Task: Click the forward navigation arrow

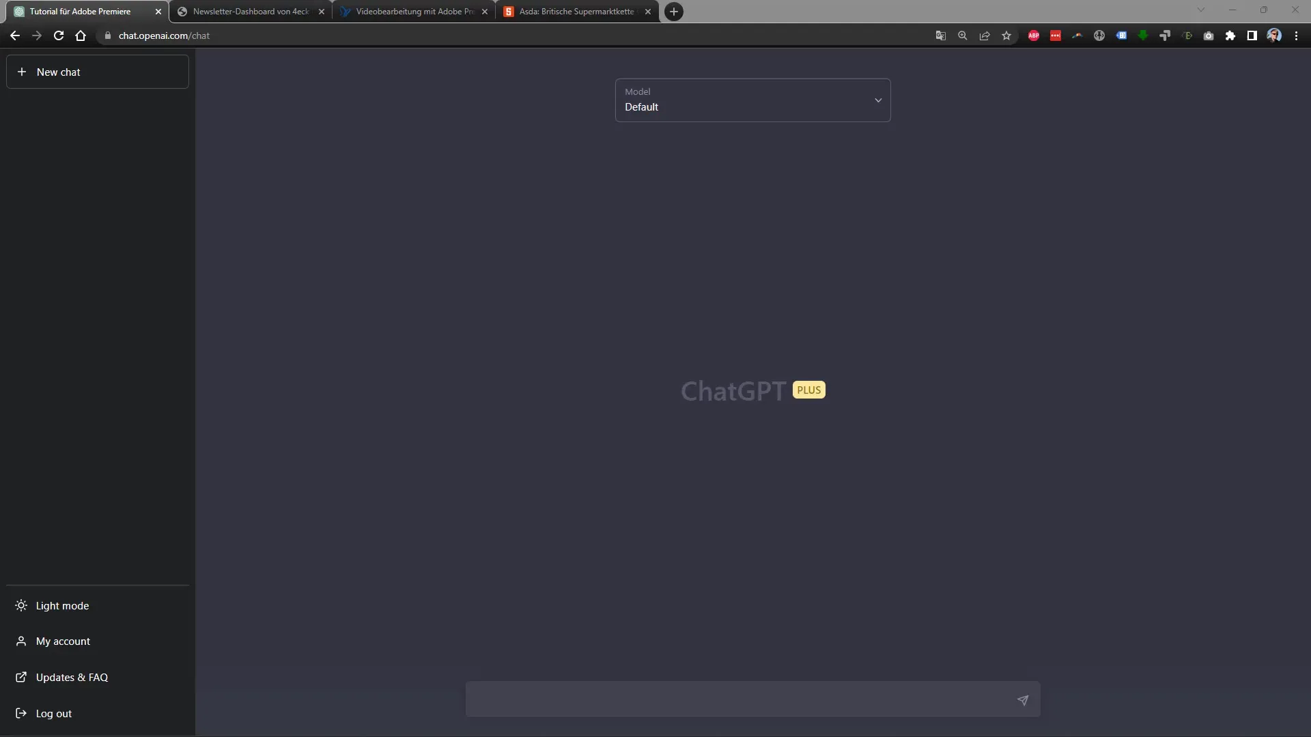Action: coord(37,35)
